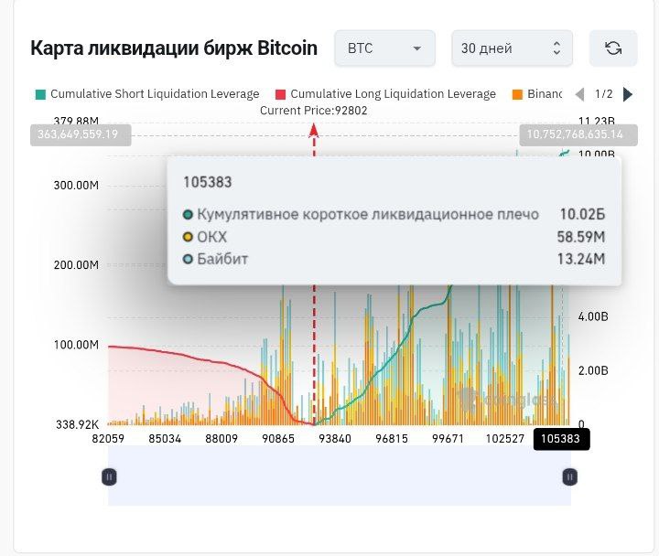
Task: Toggle Cumulative Long Liquidation Leverage legend
Action: [385, 94]
